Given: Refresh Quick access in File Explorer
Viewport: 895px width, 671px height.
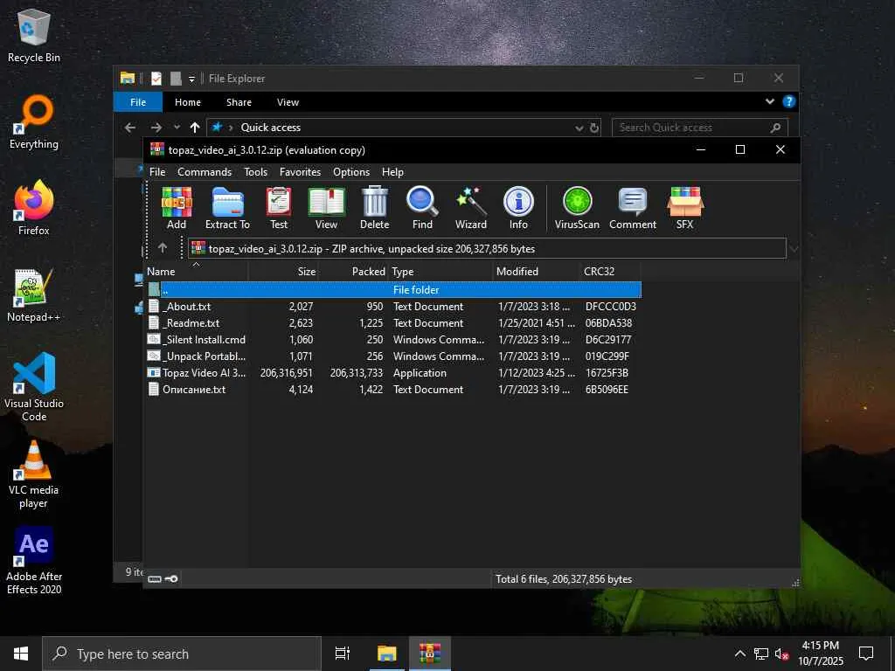Looking at the screenshot, I should click(594, 128).
